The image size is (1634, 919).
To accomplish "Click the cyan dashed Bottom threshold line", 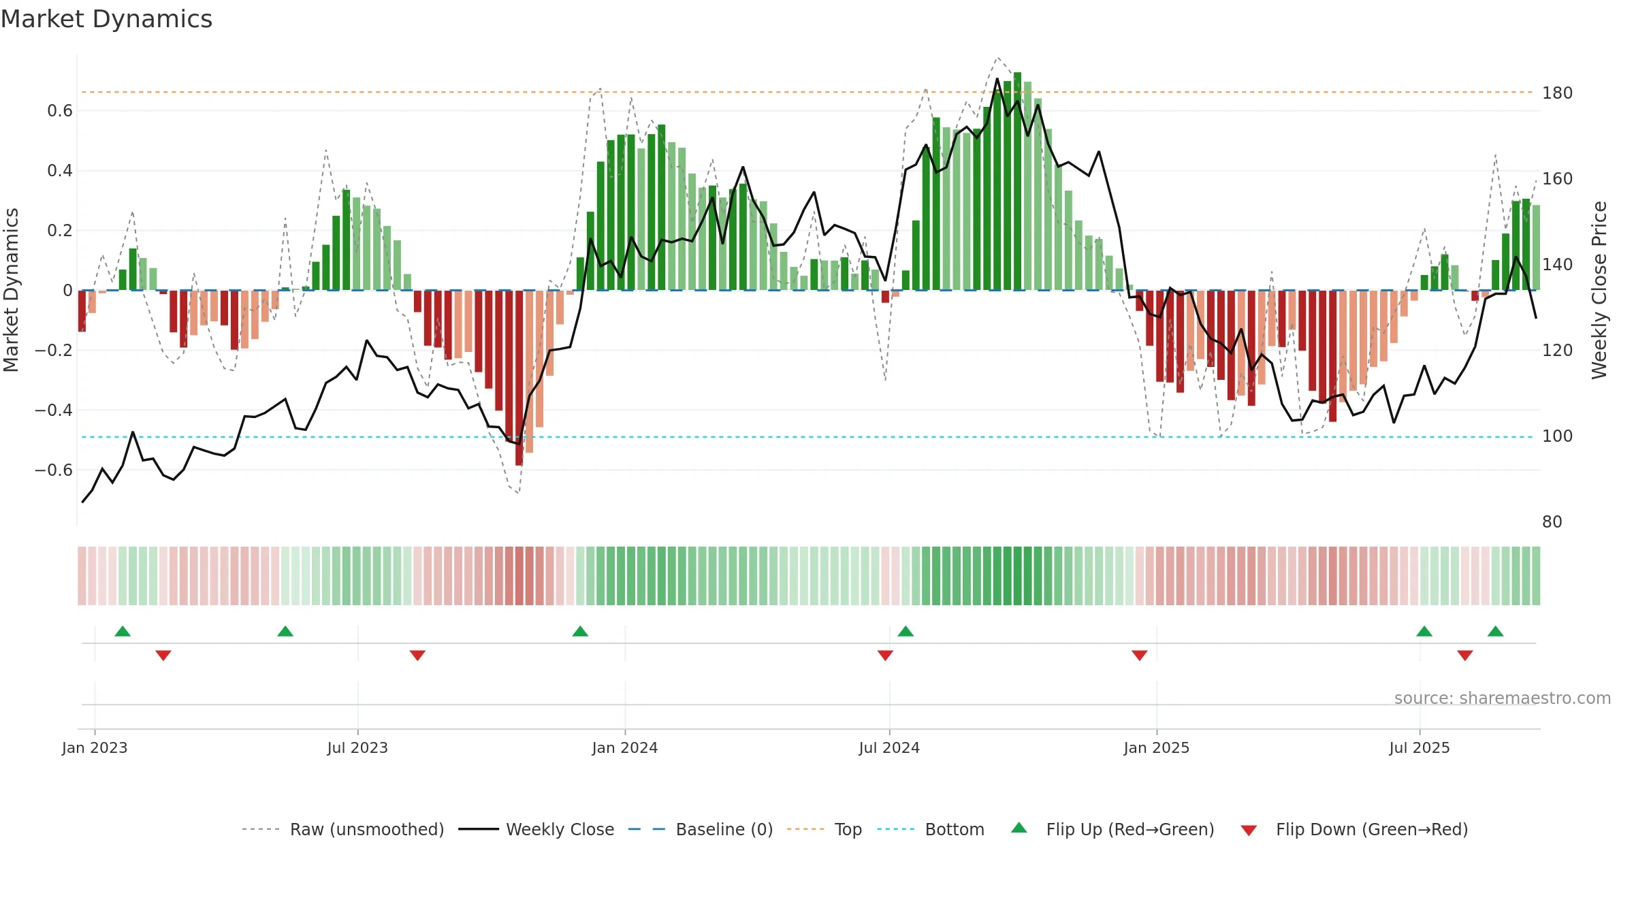I will [807, 437].
